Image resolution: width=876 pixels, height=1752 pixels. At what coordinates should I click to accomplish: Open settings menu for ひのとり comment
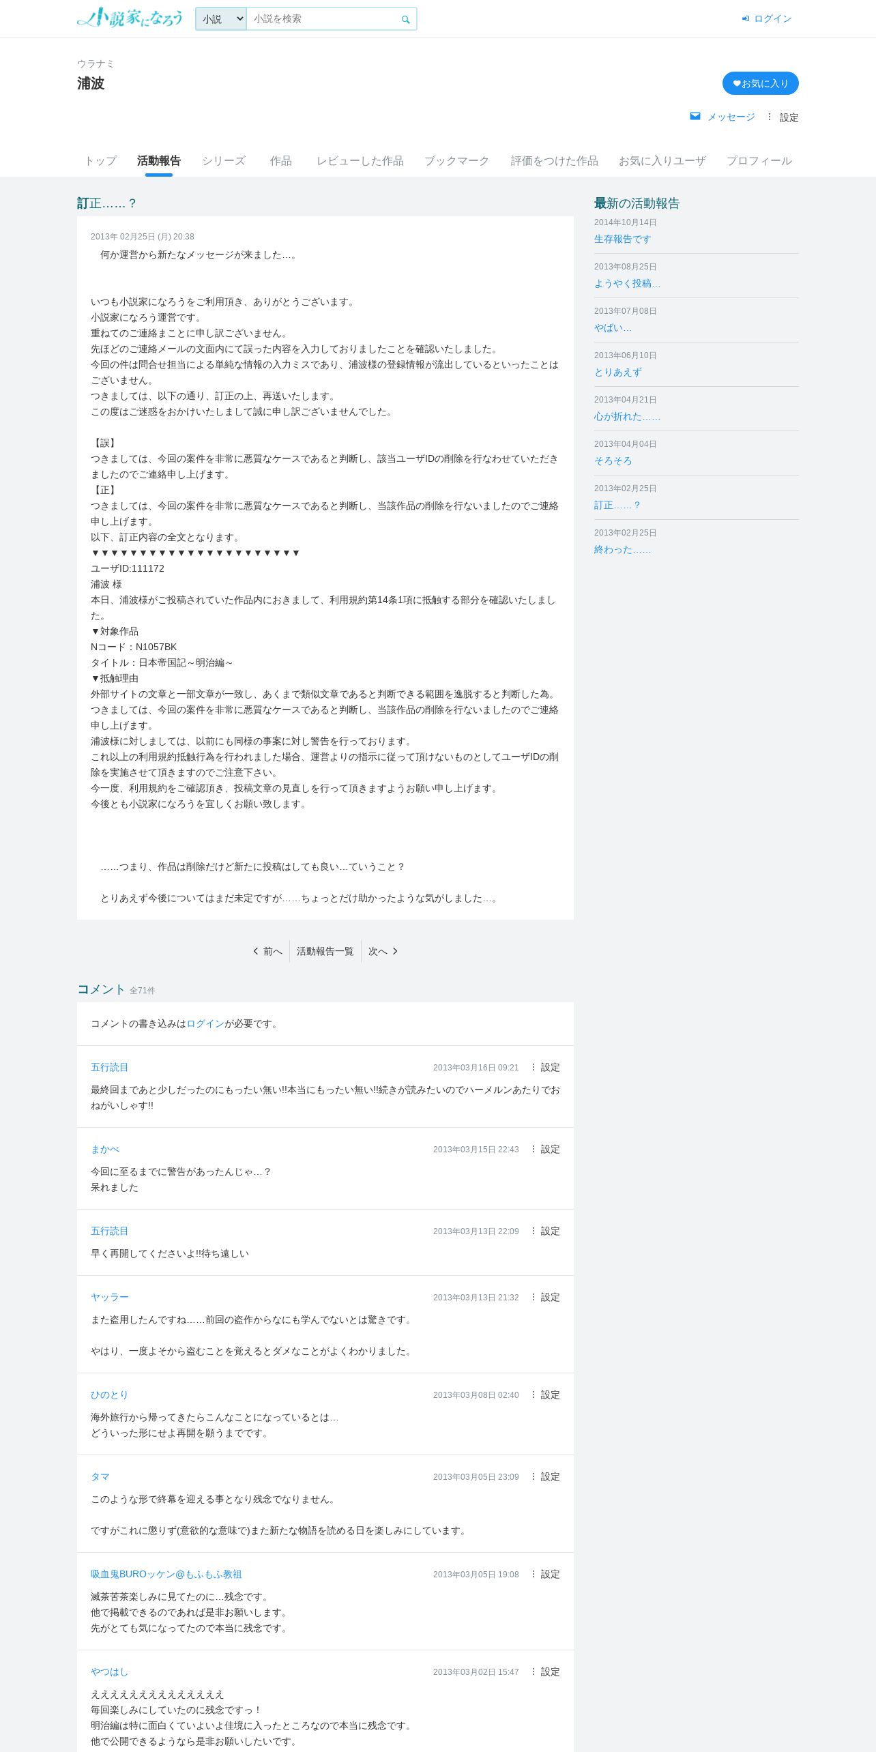pyautogui.click(x=544, y=1395)
